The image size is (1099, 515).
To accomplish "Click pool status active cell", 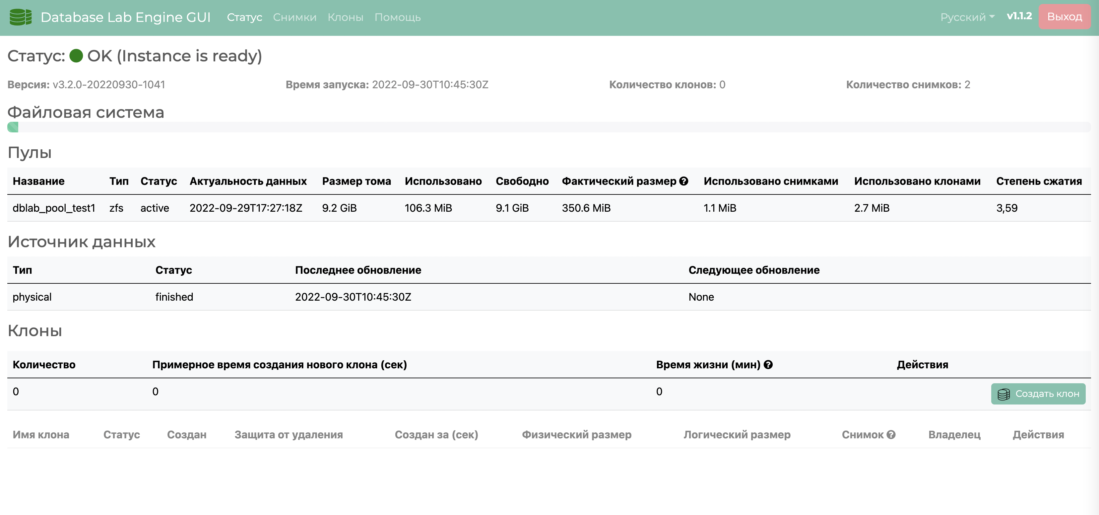I will click(x=155, y=208).
